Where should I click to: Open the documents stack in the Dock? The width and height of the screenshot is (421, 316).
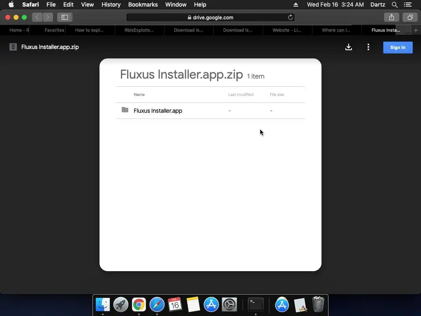pyautogui.click(x=301, y=305)
